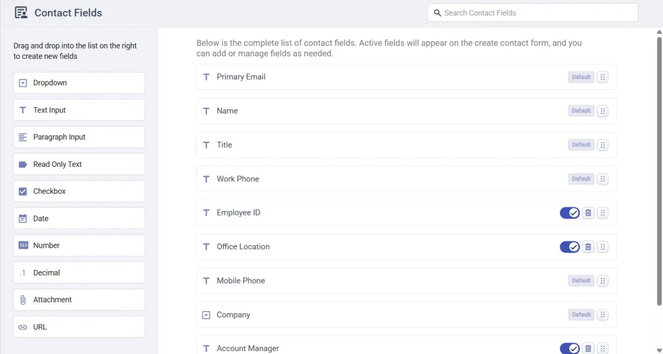
Task: Click the Contact Fields header icon
Action: 21,13
